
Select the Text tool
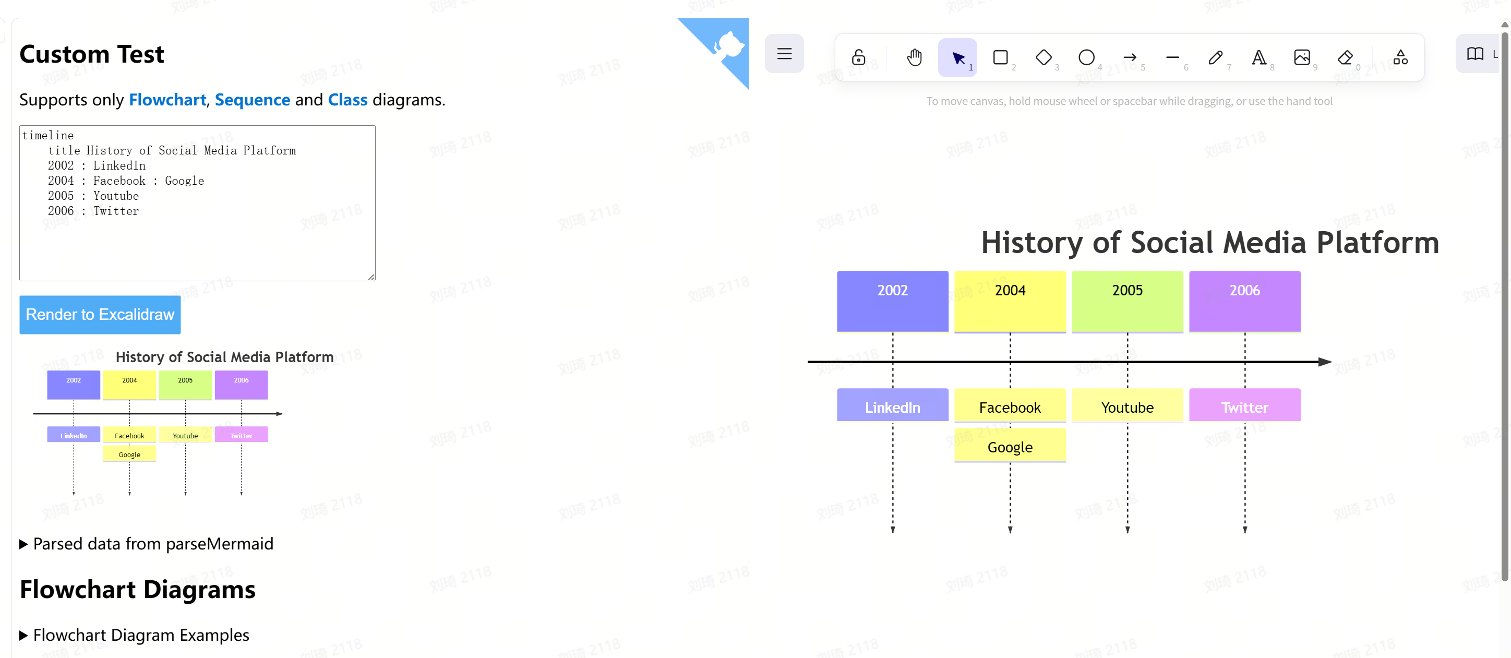tap(1258, 57)
